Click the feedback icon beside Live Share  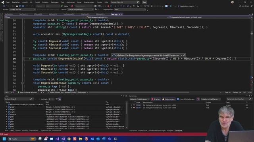point(252,6)
